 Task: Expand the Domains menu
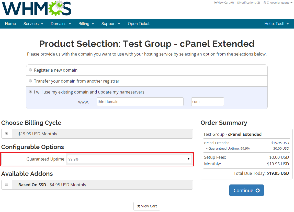coord(61,24)
